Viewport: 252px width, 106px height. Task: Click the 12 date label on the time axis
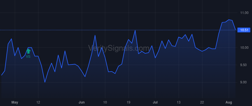pos(38,102)
